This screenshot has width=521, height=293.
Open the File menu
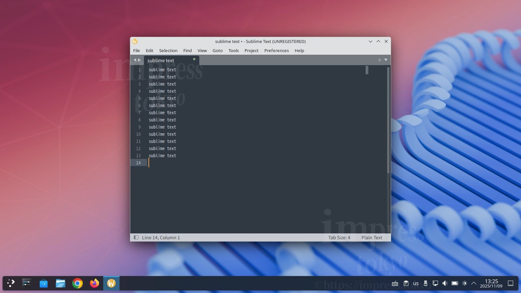tap(136, 50)
